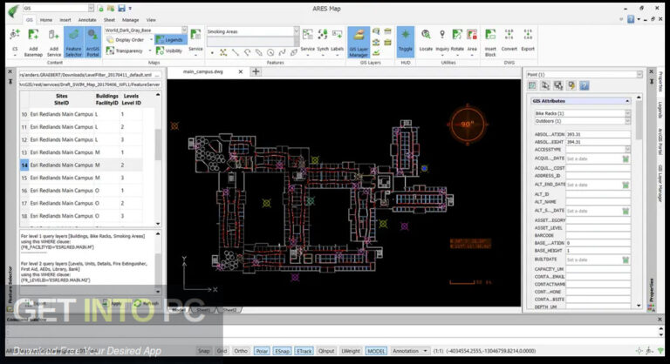Open GIS Layer Manager
670x364 pixels.
(359, 43)
